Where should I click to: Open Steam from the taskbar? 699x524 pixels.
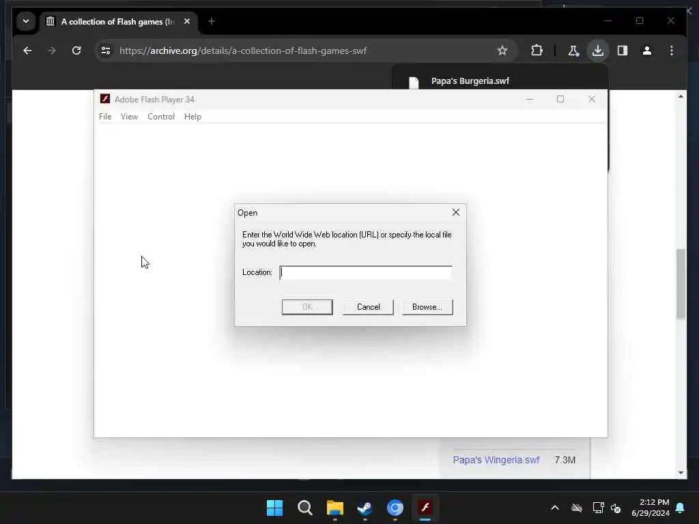[x=365, y=508]
